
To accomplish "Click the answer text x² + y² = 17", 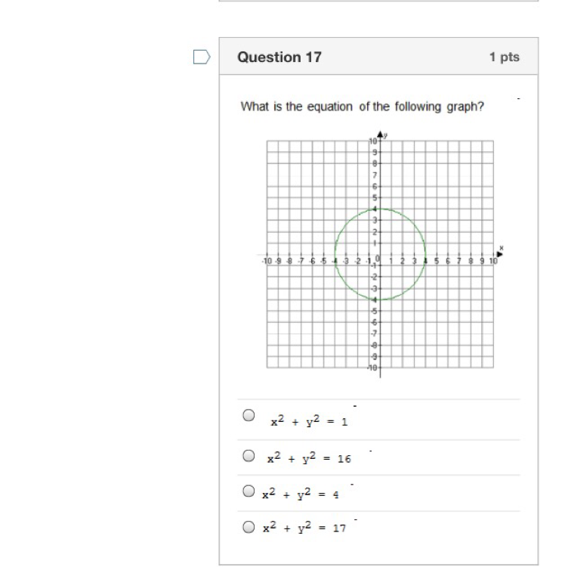I will [x=304, y=527].
